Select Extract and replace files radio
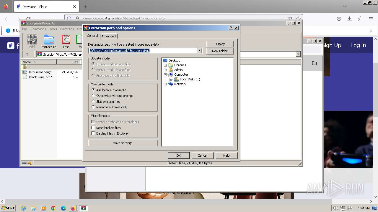378x212 pixels. [x=111, y=64]
